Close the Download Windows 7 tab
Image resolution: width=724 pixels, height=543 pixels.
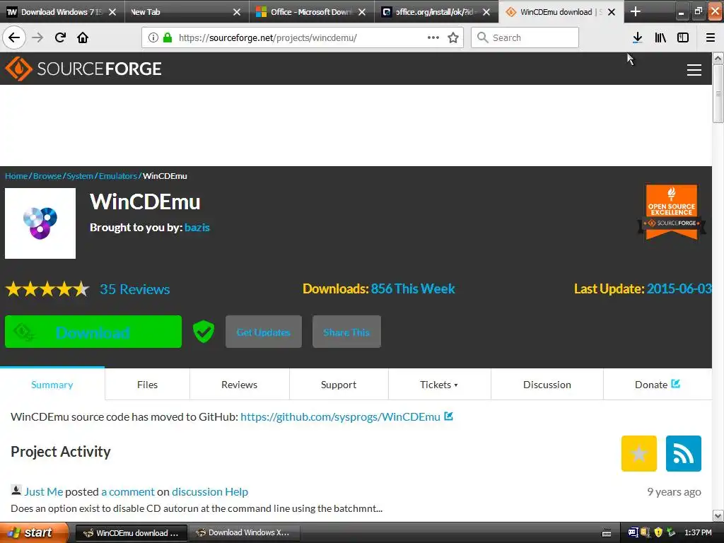pos(112,12)
